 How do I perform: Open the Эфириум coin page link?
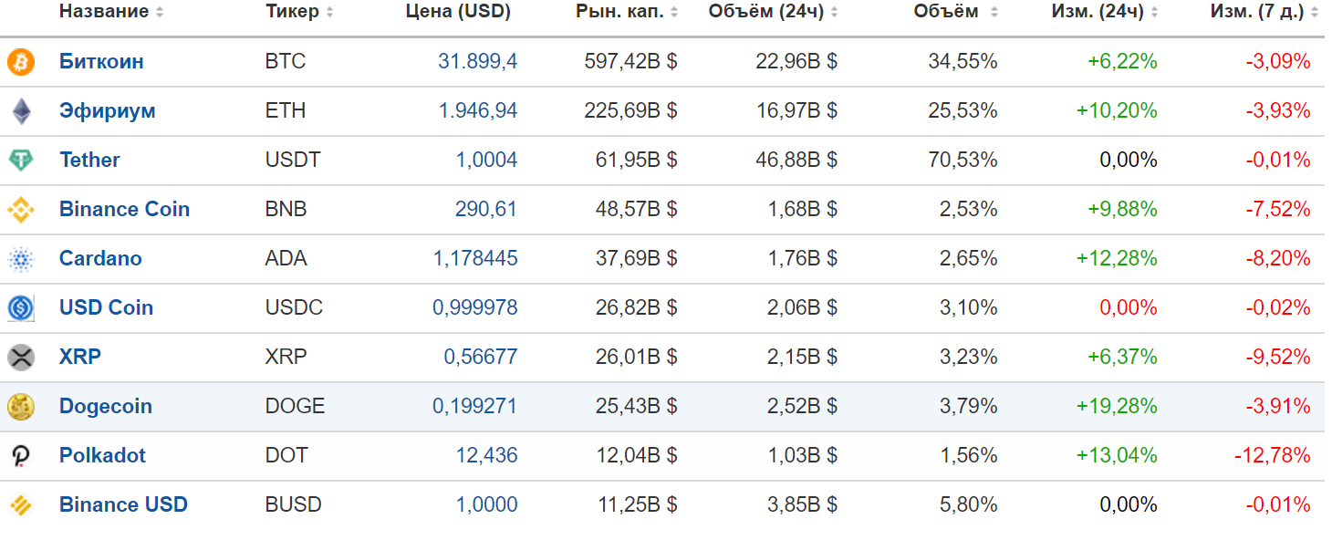point(107,111)
